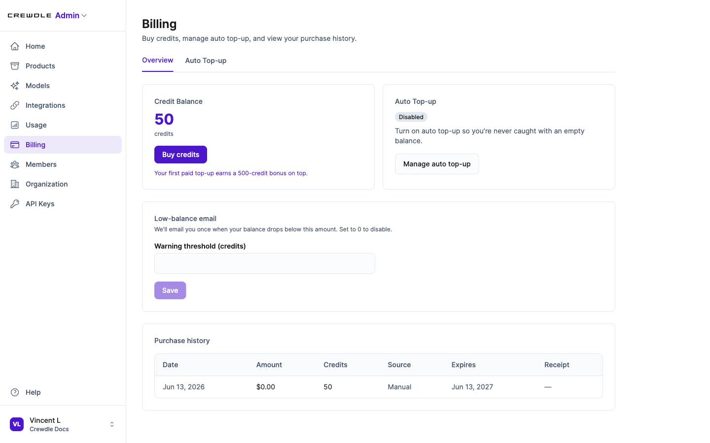Click the 500-credit bonus notice text
Image resolution: width=710 pixels, height=443 pixels.
click(231, 173)
